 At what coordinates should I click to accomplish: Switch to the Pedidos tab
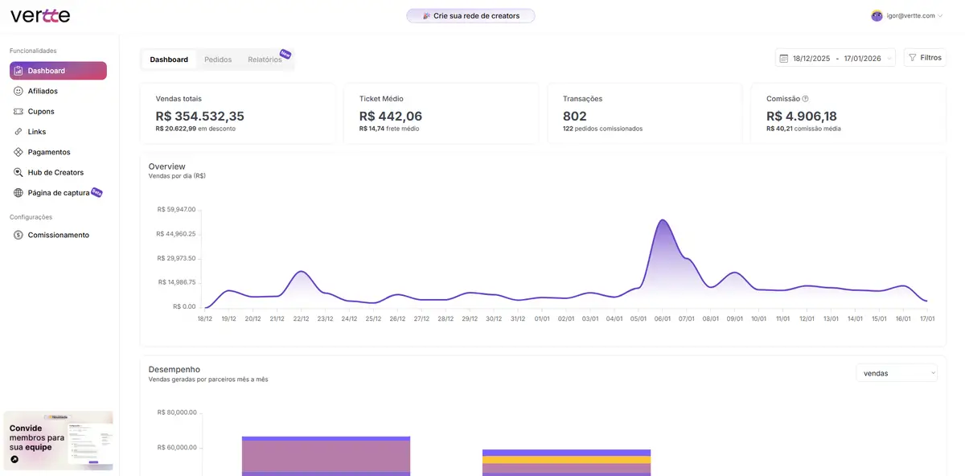tap(217, 59)
